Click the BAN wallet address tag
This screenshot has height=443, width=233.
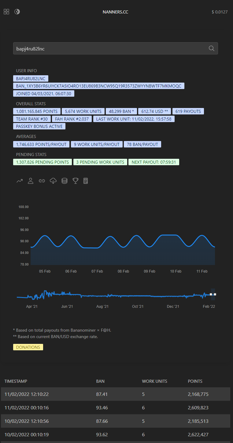(x=99, y=86)
